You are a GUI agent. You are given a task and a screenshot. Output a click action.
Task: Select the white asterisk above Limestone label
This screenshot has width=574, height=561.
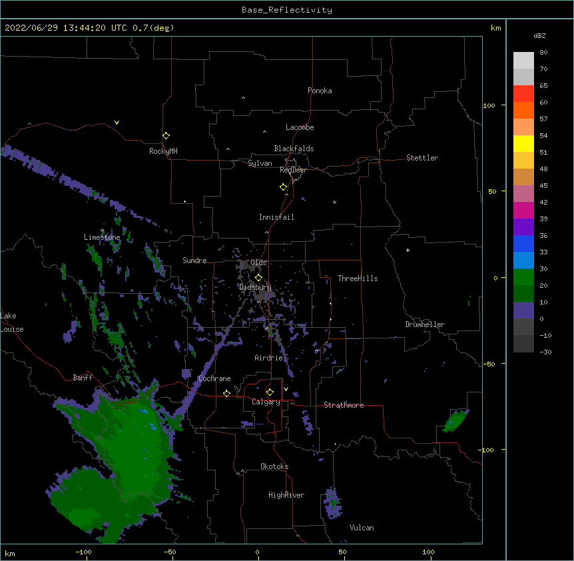(103, 231)
